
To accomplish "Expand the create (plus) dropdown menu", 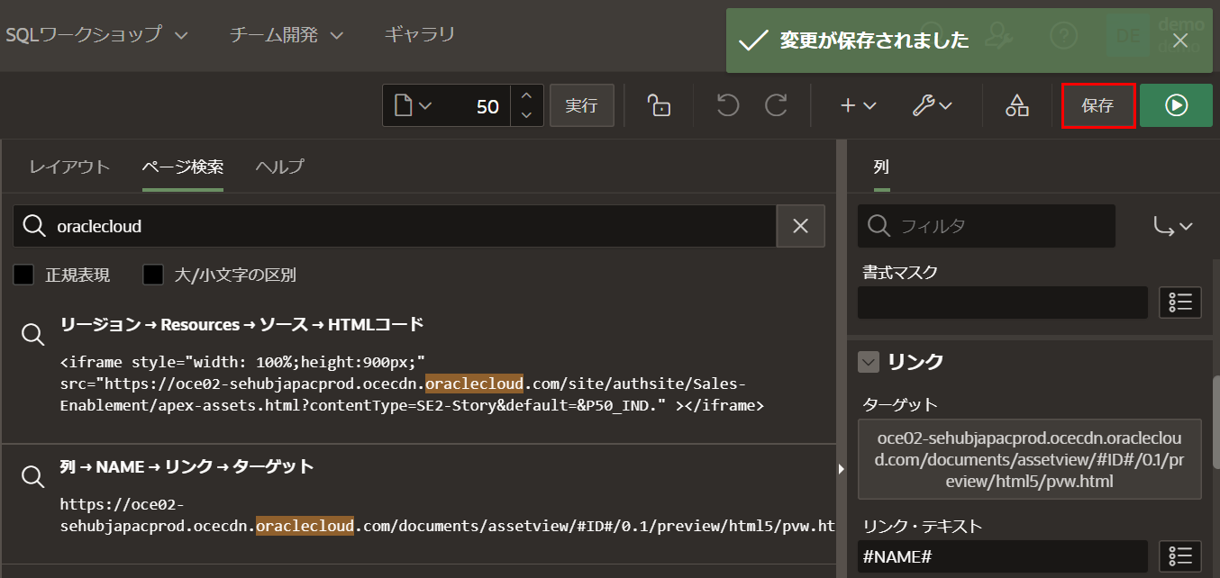I will (x=858, y=106).
